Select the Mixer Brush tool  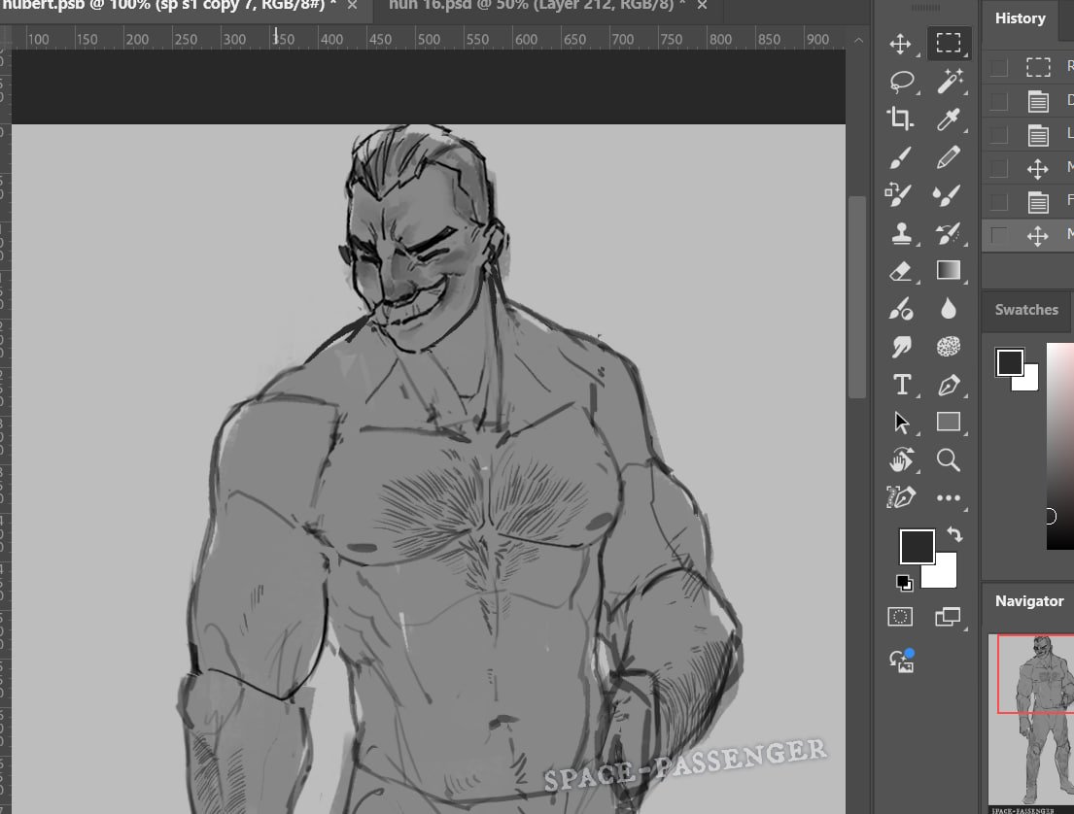949,195
